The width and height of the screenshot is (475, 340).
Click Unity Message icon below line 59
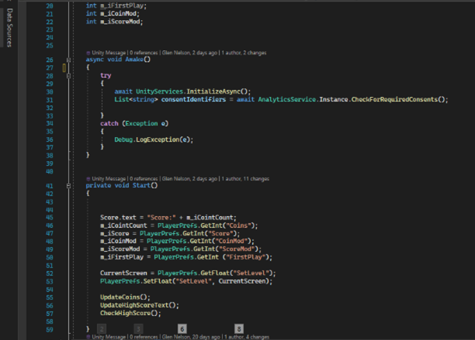click(x=88, y=337)
